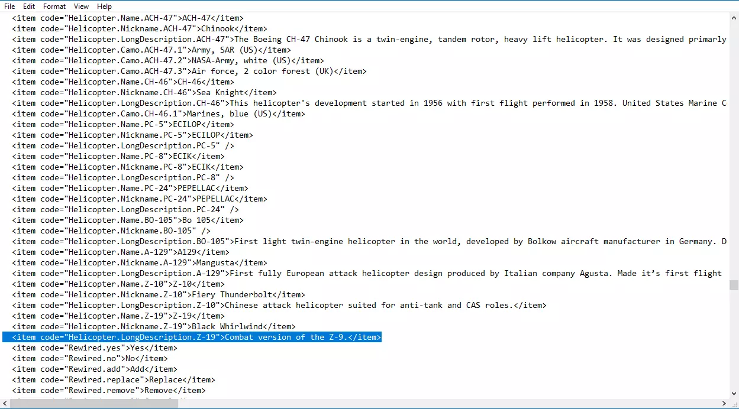Click the Helicopter.Name.PC-8 line
The width and height of the screenshot is (739, 409).
(118, 157)
